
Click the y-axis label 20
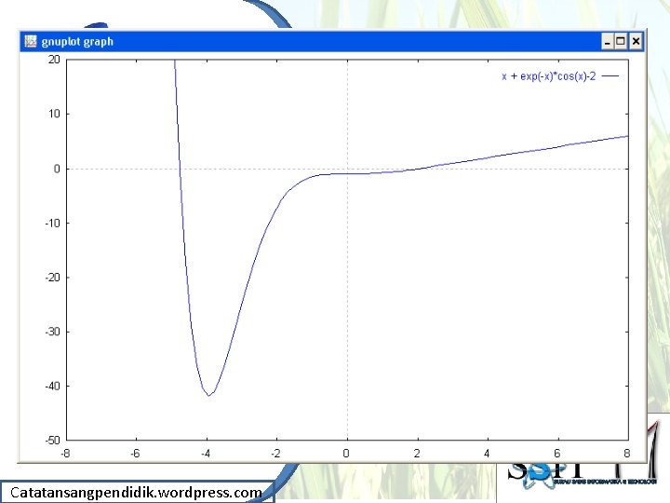pos(54,60)
